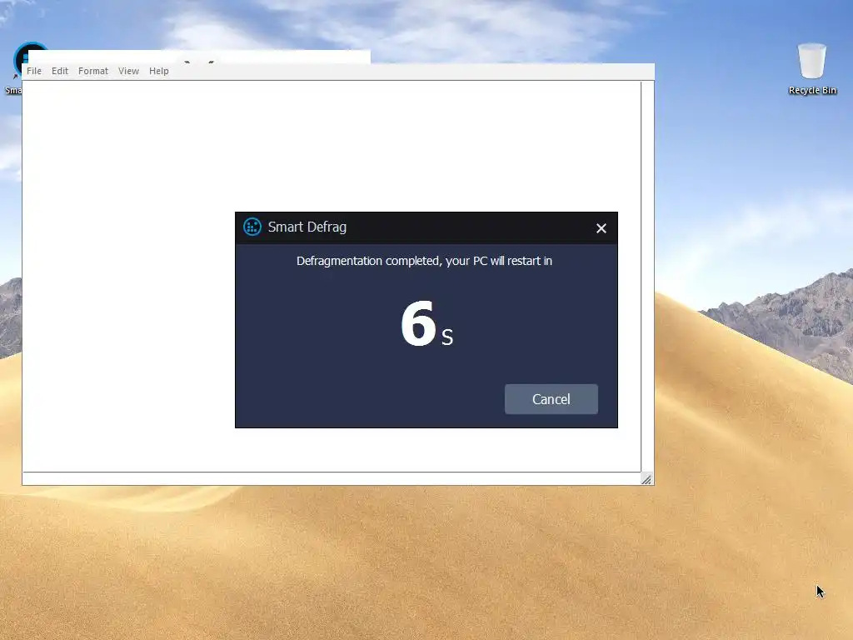Click the Smart Defrag logo icon in the dialog title
The height and width of the screenshot is (640, 853).
pos(252,227)
